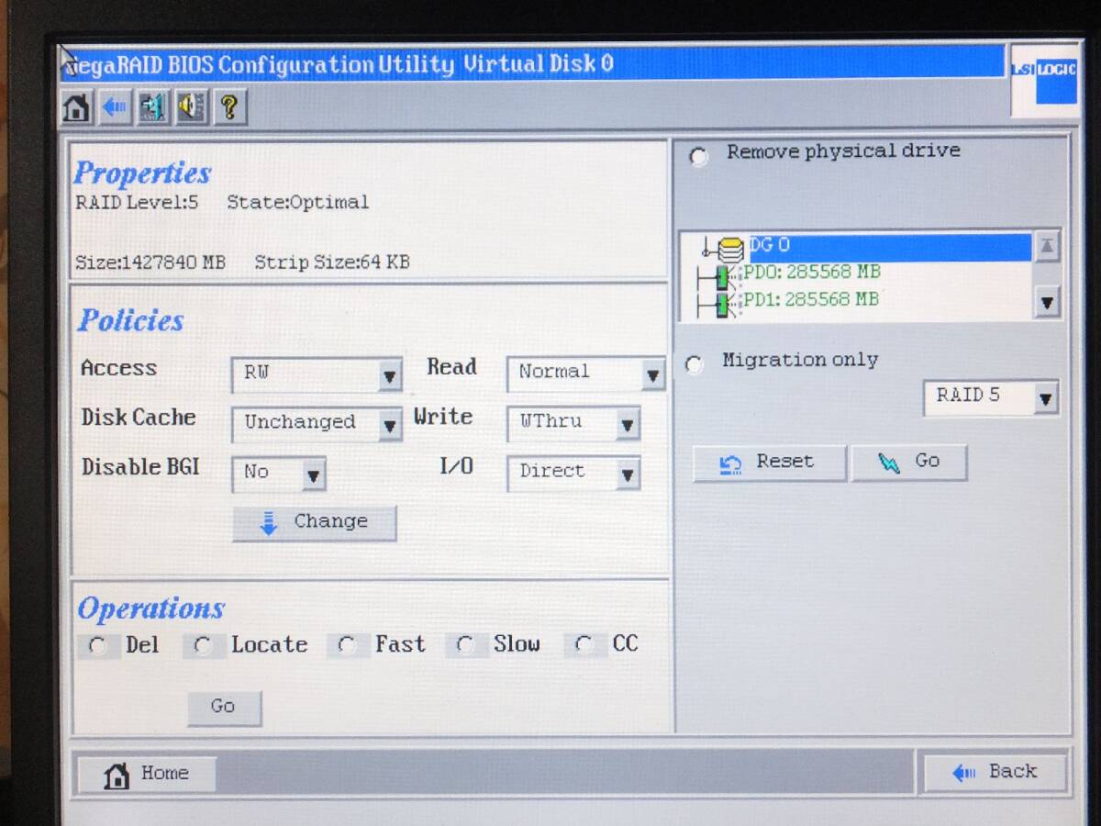
Task: Open the I/O policy dropdown
Action: pos(573,472)
